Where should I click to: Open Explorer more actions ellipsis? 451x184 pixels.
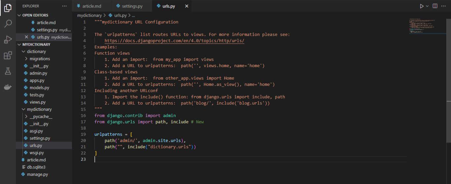64,6
